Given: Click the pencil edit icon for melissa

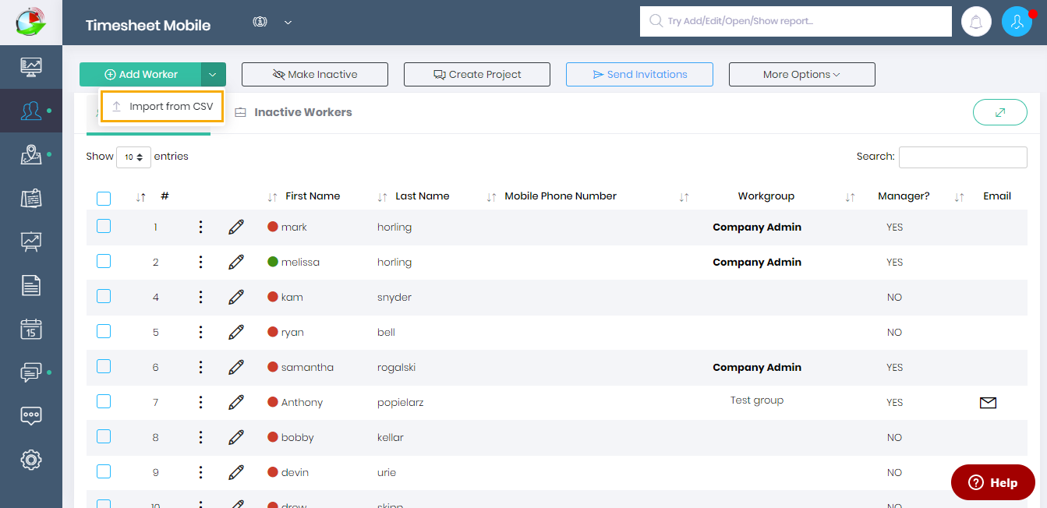Looking at the screenshot, I should point(236,262).
